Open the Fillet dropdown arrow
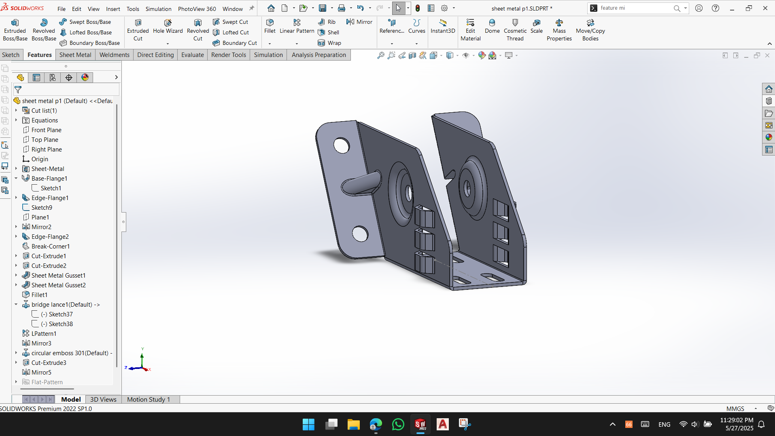Image resolution: width=775 pixels, height=436 pixels. coord(270,44)
